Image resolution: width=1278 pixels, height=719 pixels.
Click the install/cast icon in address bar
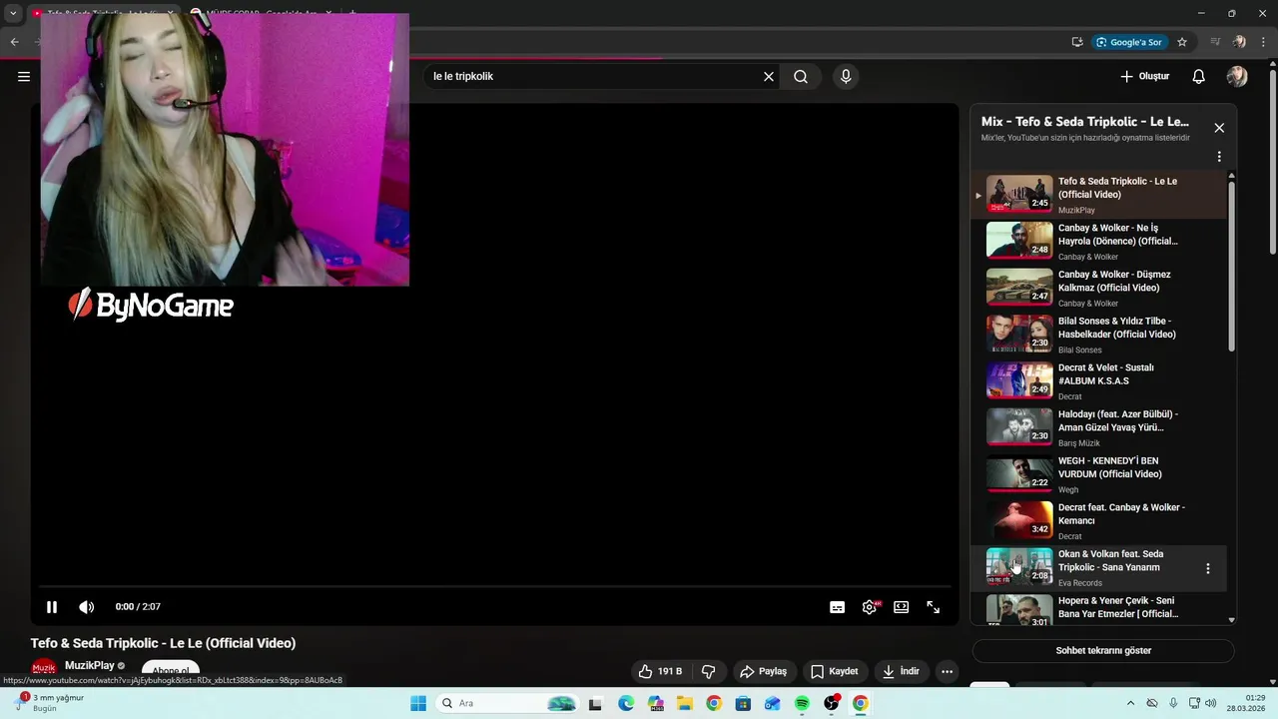[1077, 42]
